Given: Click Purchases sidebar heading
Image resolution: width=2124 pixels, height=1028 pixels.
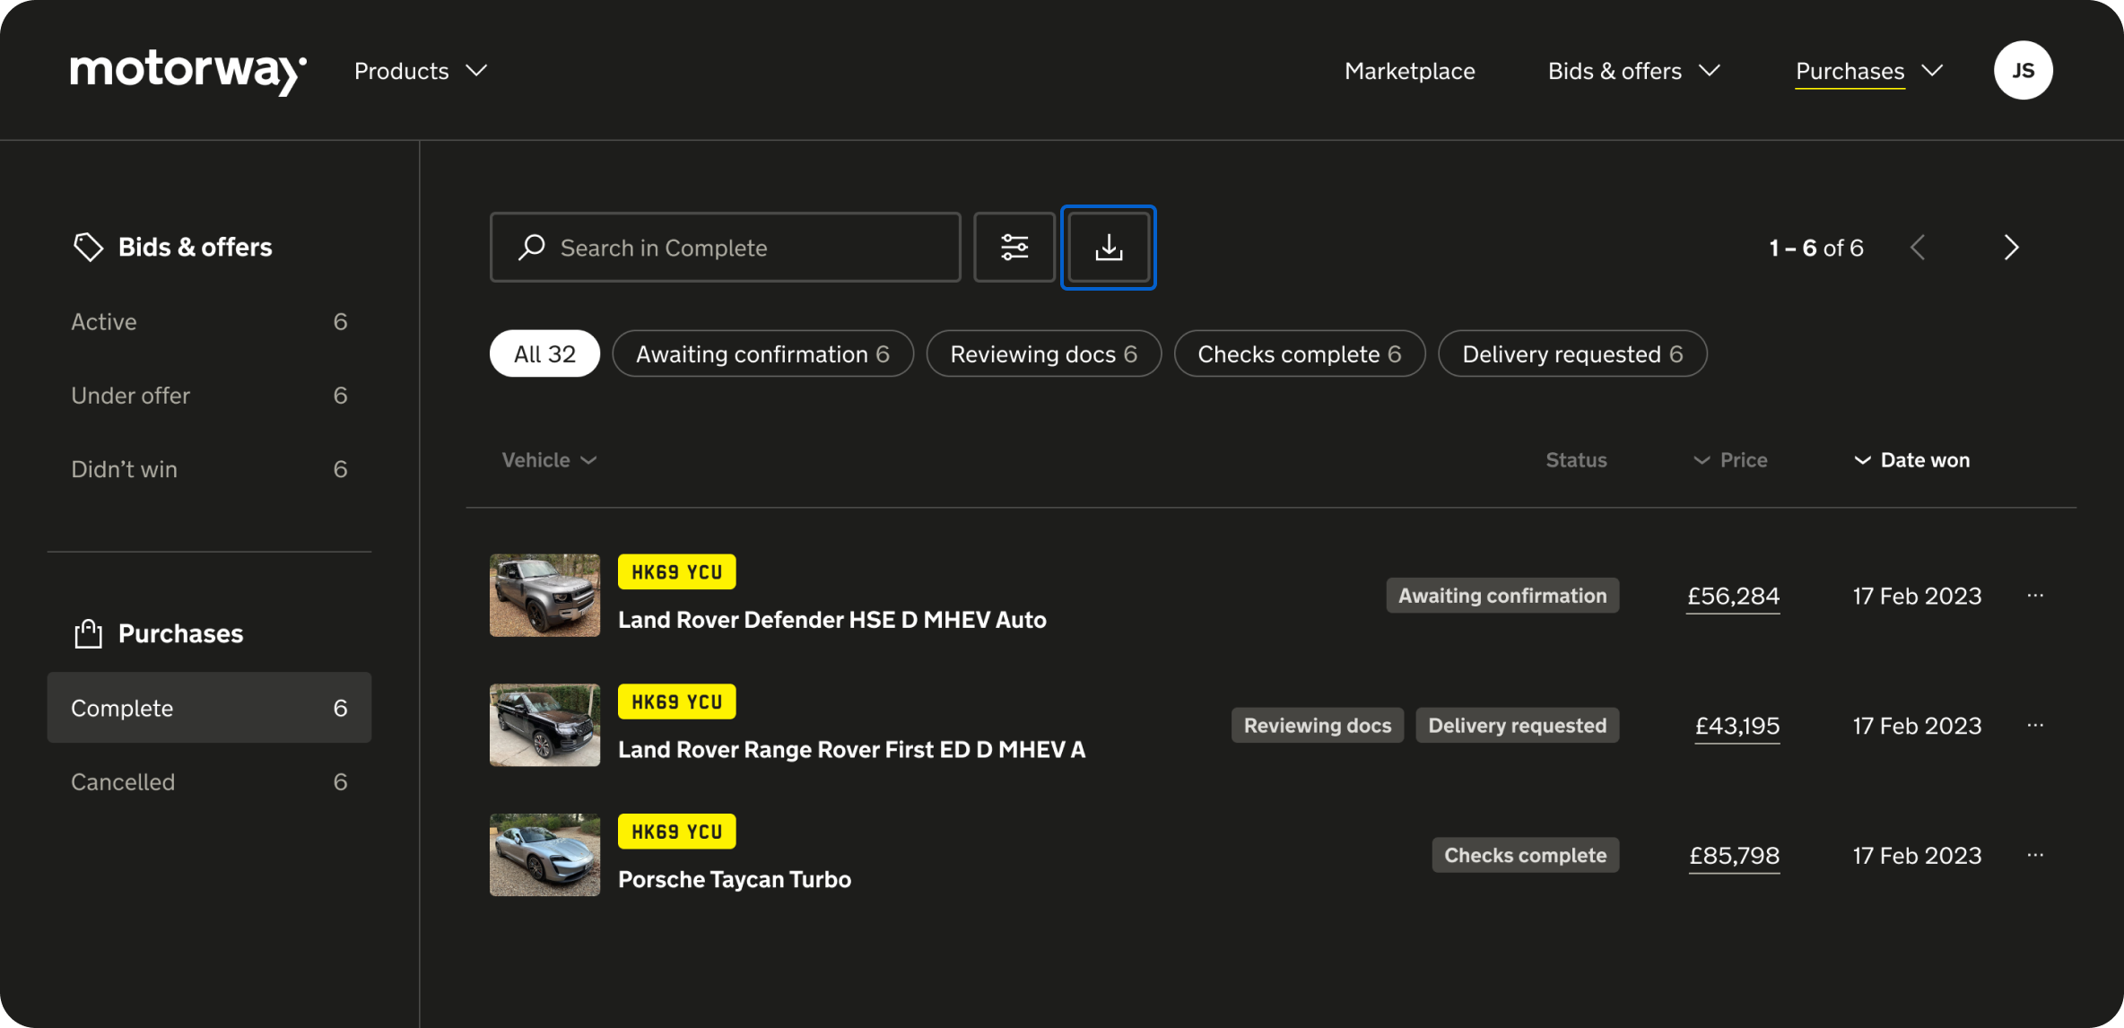Looking at the screenshot, I should point(180,633).
